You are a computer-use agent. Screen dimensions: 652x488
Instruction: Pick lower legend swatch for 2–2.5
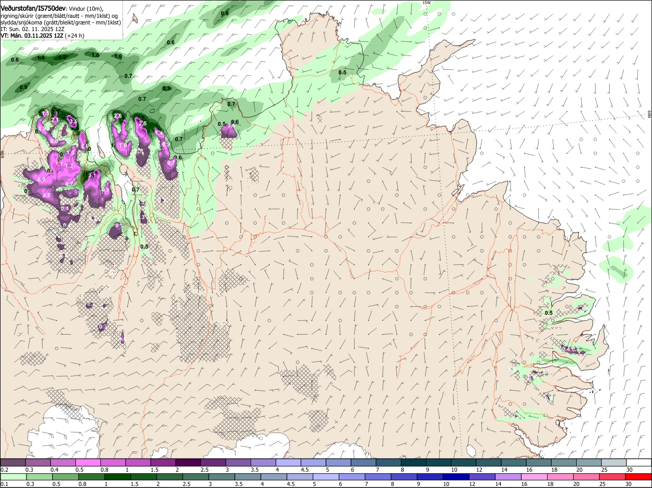pos(170,477)
